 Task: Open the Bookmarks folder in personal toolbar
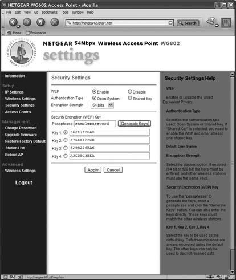(36, 33)
